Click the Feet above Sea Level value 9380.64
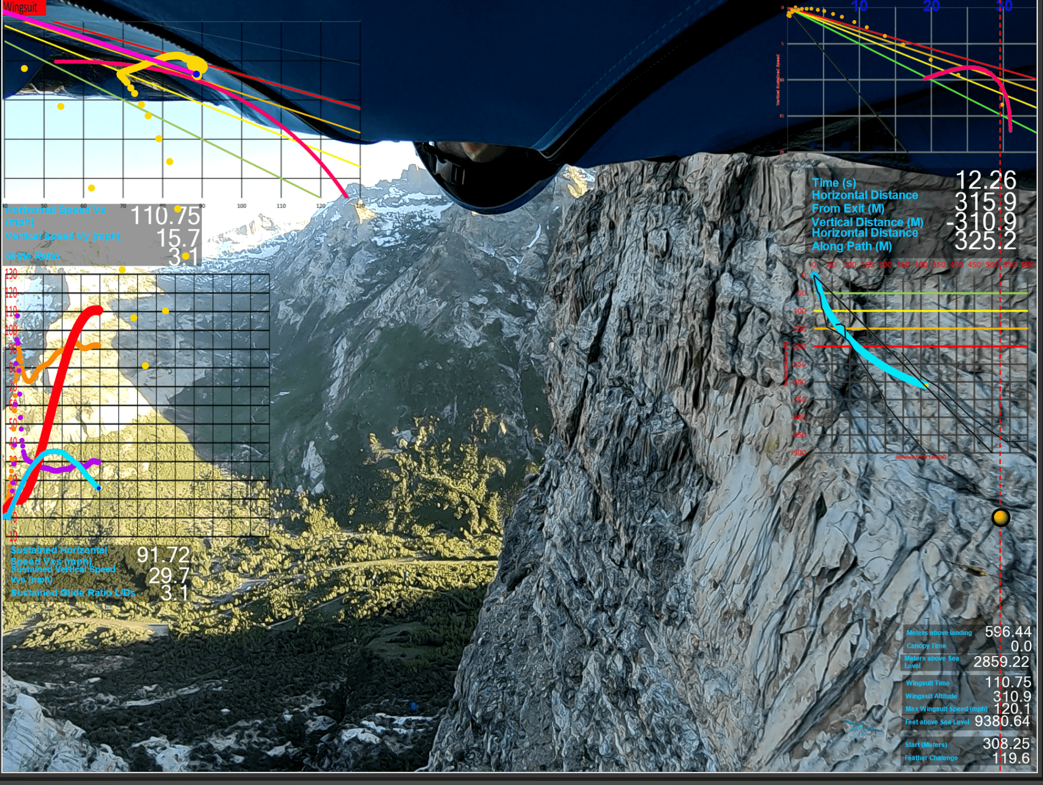1043x785 pixels. click(1002, 722)
